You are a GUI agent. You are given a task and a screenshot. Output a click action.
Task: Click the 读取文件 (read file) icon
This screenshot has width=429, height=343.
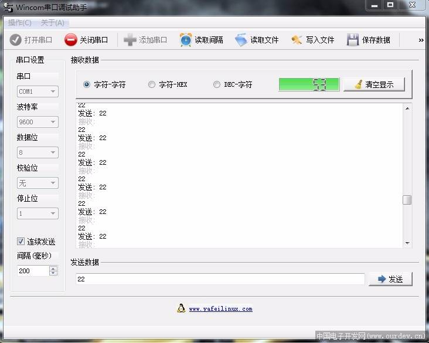241,40
